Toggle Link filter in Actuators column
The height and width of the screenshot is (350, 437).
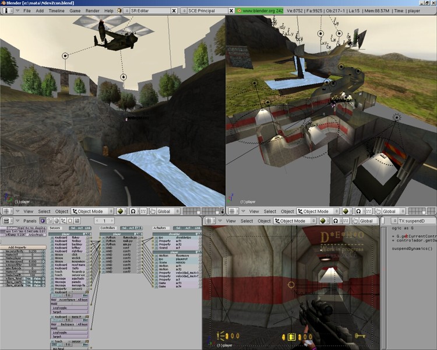(x=198, y=228)
